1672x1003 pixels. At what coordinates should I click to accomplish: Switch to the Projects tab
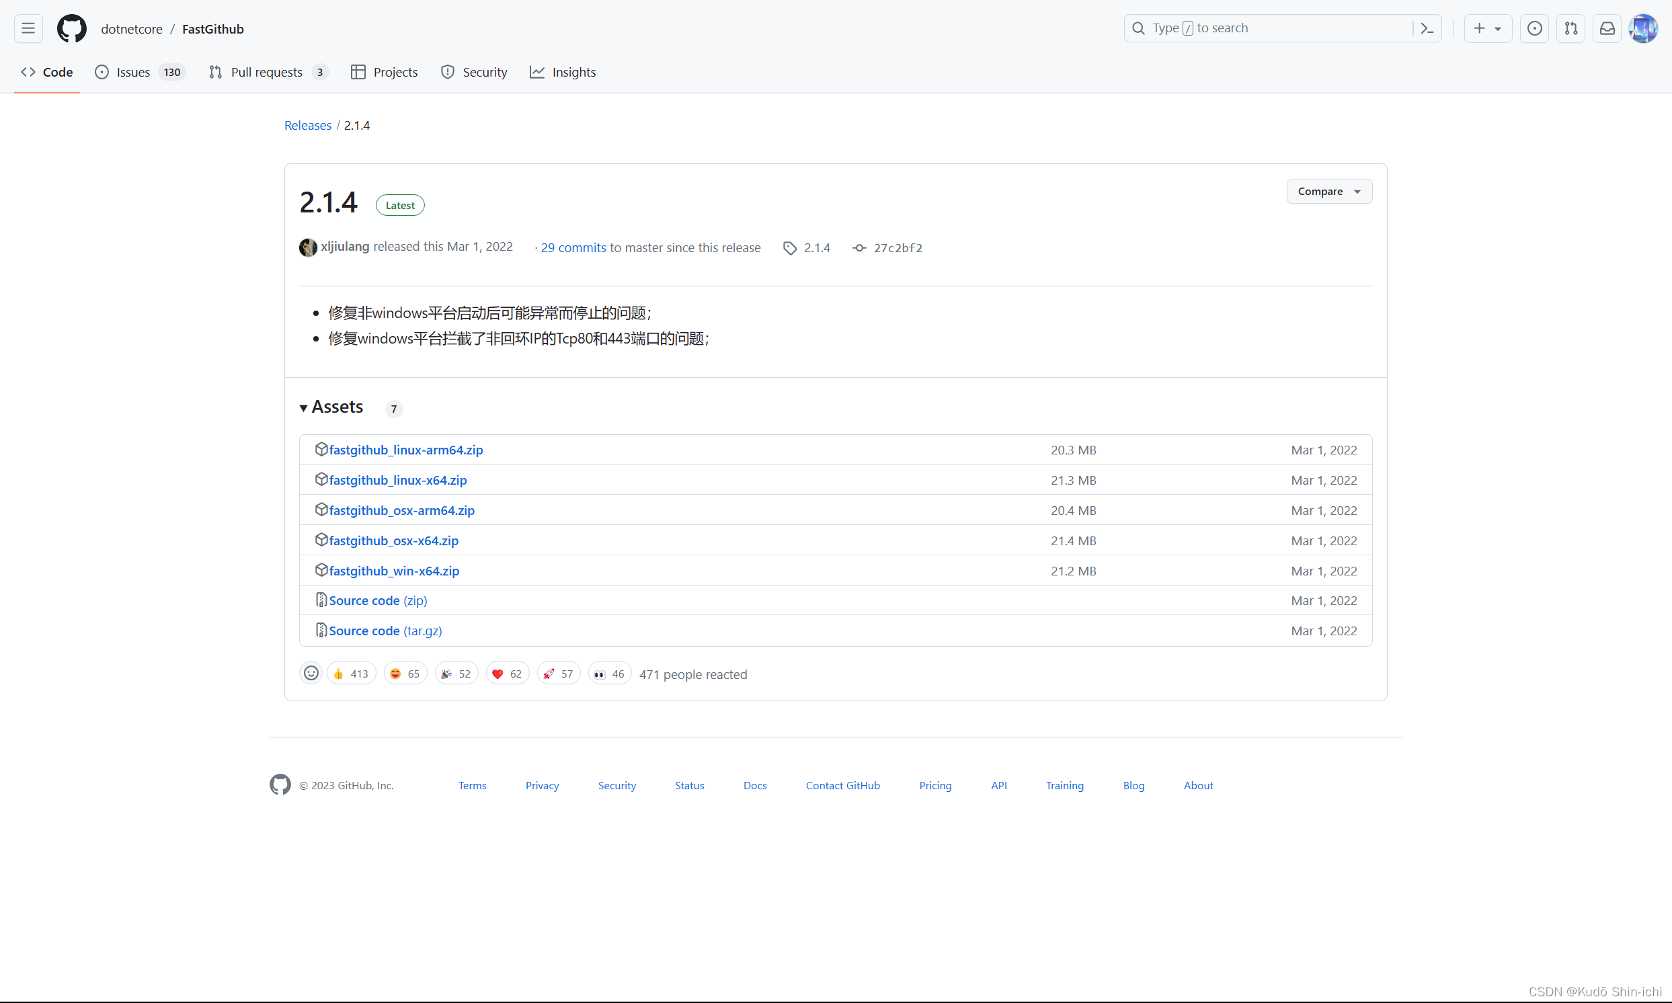[385, 73]
